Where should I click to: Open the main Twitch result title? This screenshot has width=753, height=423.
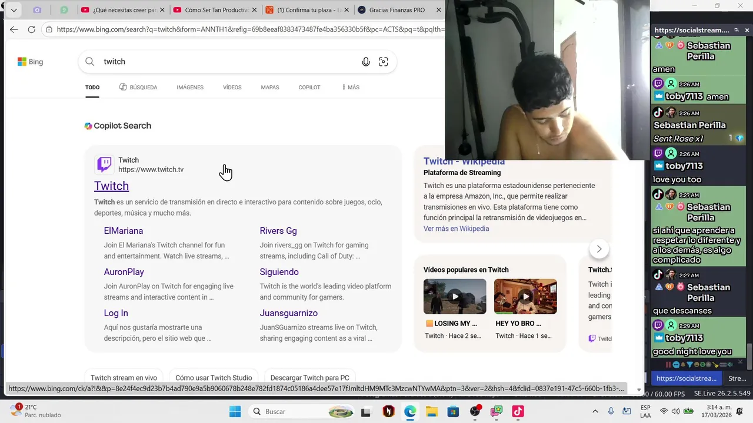click(111, 186)
